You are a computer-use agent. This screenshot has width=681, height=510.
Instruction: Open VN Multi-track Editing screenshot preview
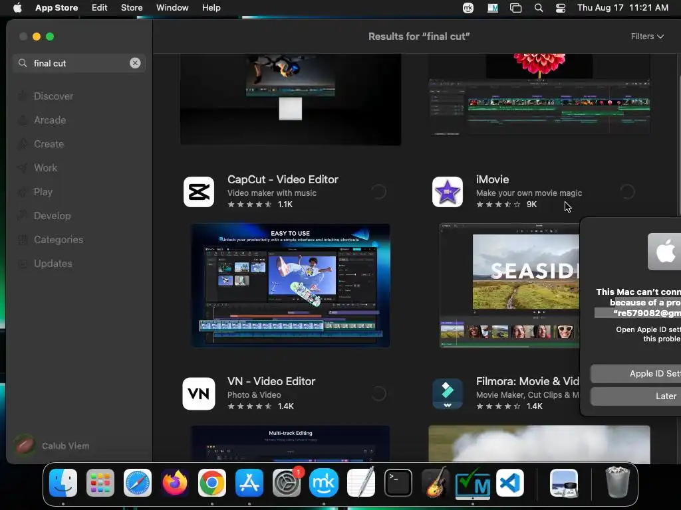tap(291, 444)
